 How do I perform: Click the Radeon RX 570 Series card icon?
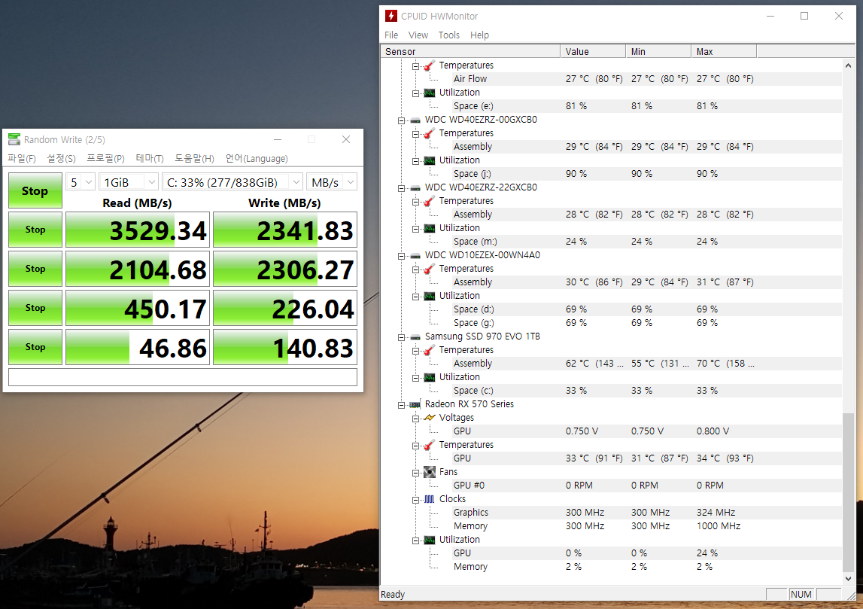(415, 405)
